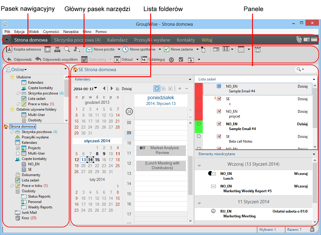Click the Odpowiedz reply button
This screenshot has width=321, height=235.
[x=19, y=59]
